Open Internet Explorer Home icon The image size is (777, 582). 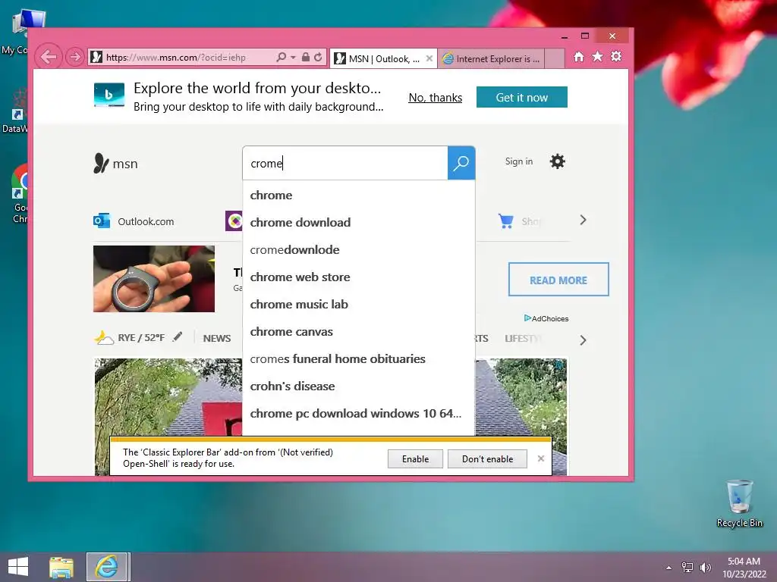pyautogui.click(x=579, y=56)
